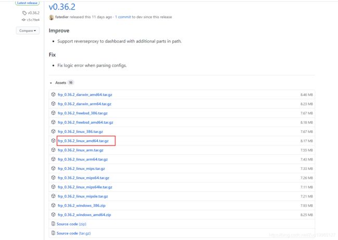Download frp_0.36.2_linux_amd64.tar.gz
The width and height of the screenshot is (338, 240).
[x=83, y=141]
